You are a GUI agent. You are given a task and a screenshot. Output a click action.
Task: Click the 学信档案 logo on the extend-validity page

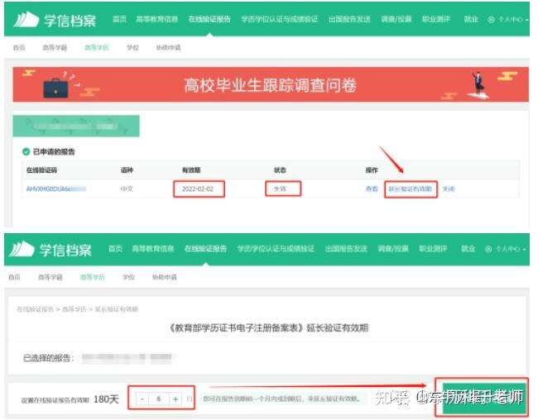pyautogui.click(x=50, y=249)
